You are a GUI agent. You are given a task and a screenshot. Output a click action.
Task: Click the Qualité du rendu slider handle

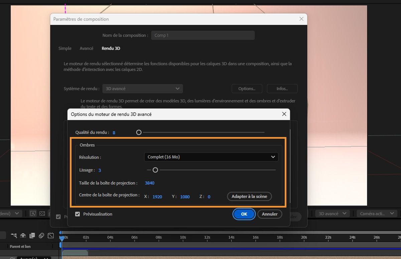139,132
